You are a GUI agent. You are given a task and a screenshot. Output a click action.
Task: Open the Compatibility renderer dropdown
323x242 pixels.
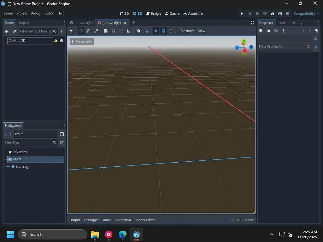coord(306,14)
